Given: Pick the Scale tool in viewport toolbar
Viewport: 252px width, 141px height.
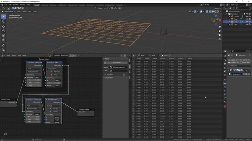Looking at the screenshot, I should [x=4, y=36].
